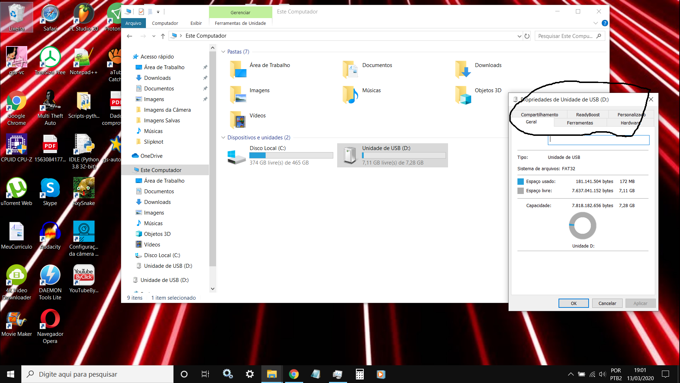
Task: Select the Unidade de USB (D:) drive
Action: [392, 155]
